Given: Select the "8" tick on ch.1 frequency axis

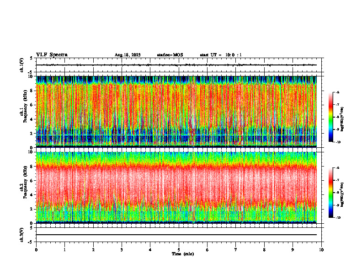Looking at the screenshot, I should pyautogui.click(x=32, y=91).
